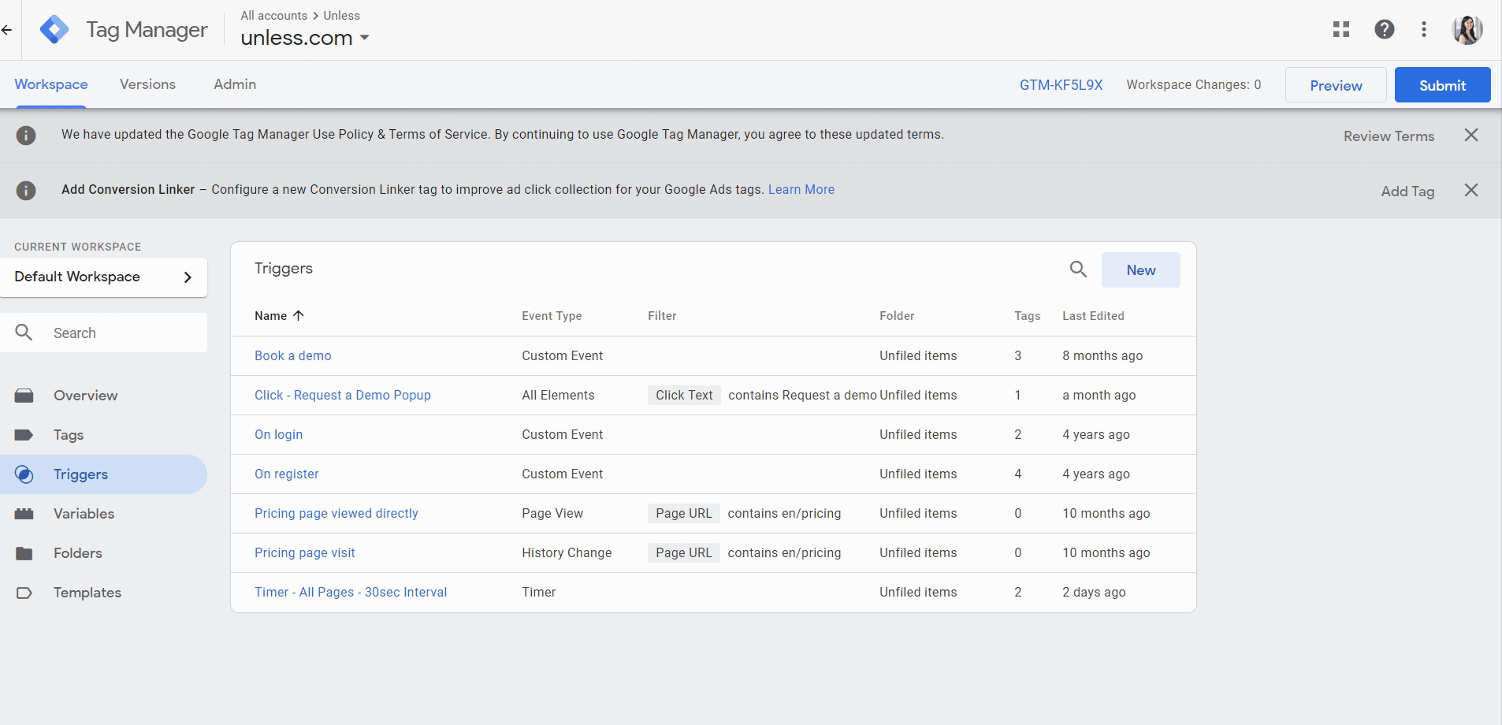The height and width of the screenshot is (725, 1502).
Task: Close the Conversion Linker suggestion banner
Action: point(1471,191)
